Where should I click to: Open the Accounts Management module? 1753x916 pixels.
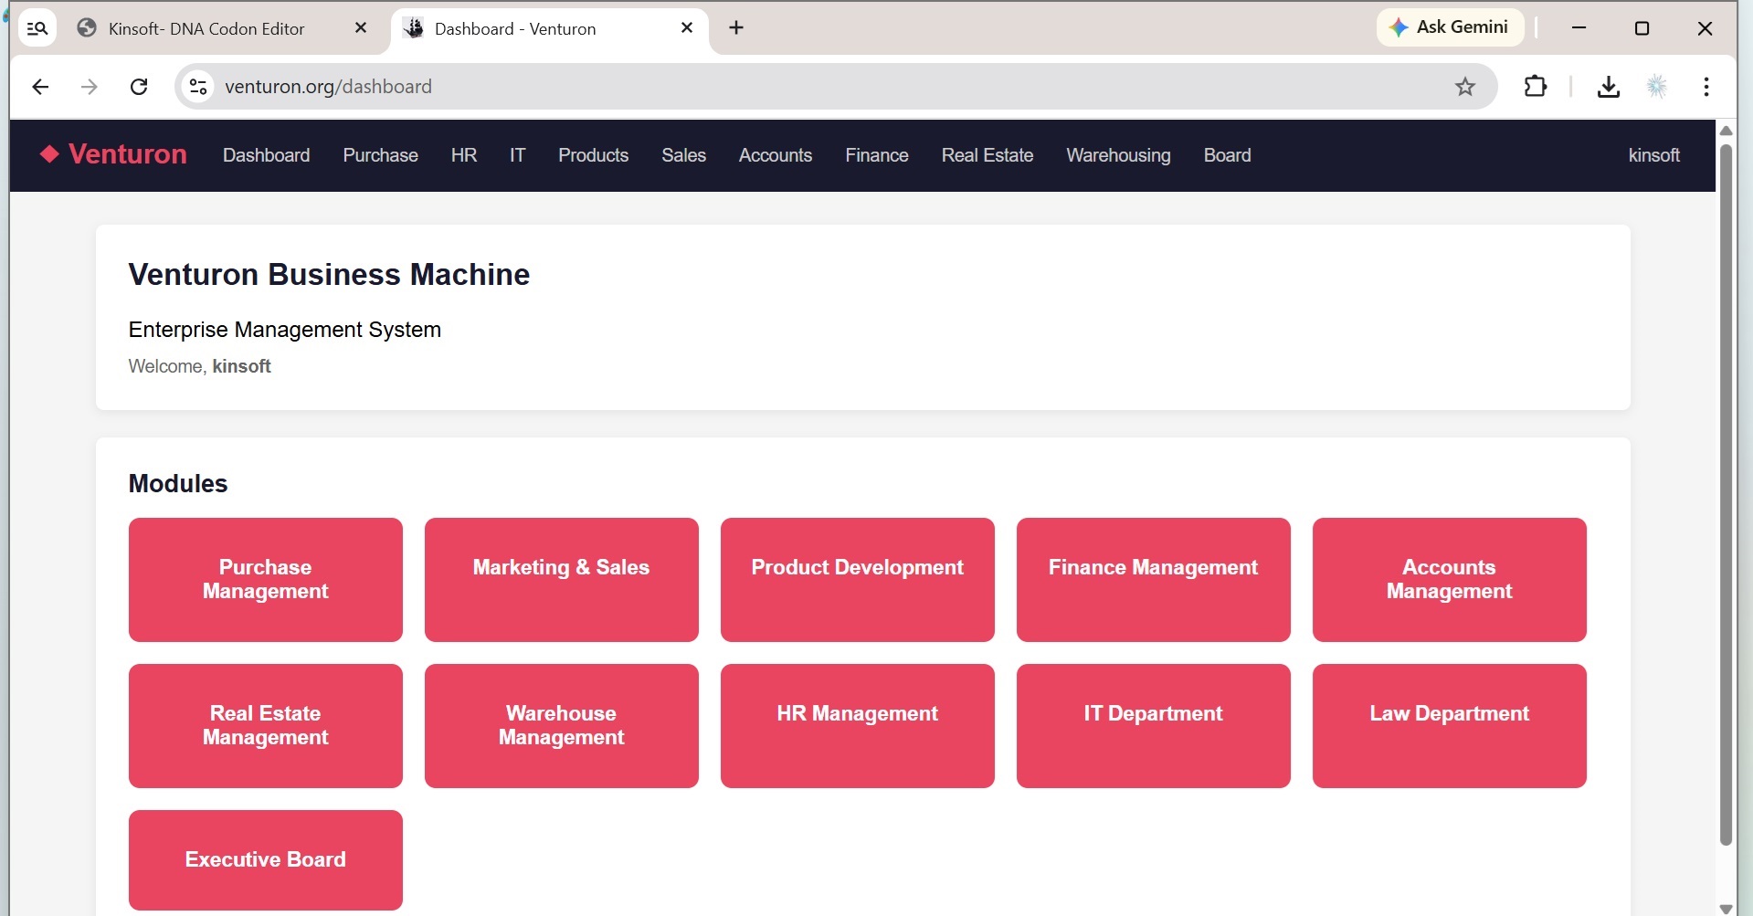[1450, 580]
